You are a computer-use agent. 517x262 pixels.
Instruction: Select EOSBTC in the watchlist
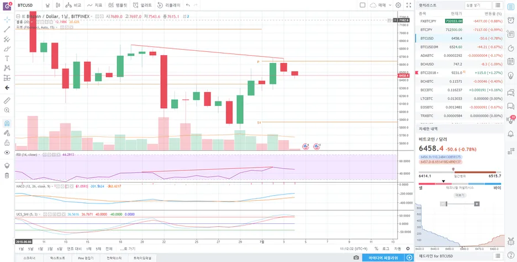coord(460,107)
